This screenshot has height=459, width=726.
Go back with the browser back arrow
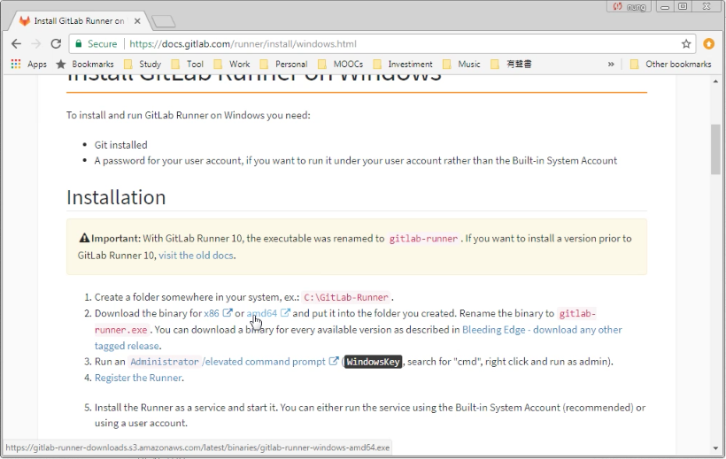(x=16, y=44)
